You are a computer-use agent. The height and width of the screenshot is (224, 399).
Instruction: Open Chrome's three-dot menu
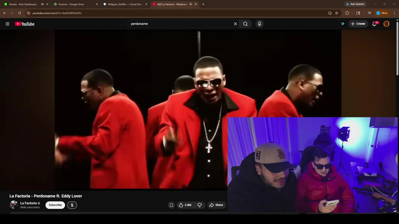(395, 13)
